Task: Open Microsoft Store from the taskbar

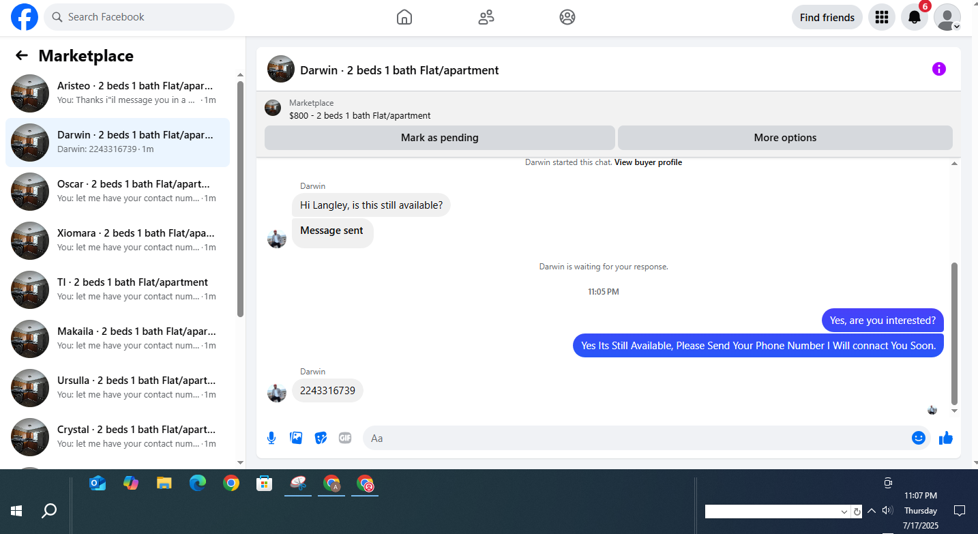Action: click(265, 484)
